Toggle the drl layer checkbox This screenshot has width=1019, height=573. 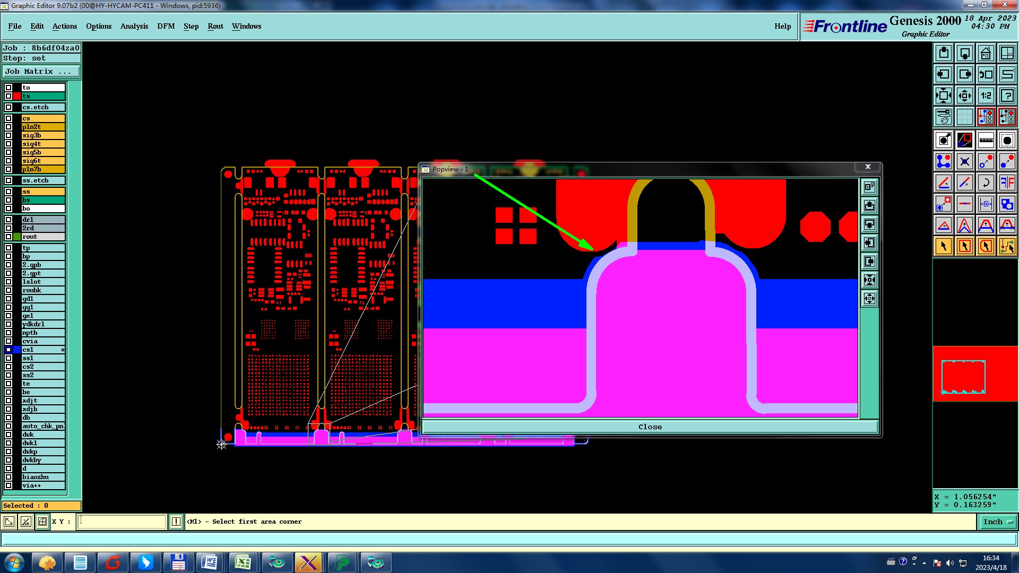pos(8,220)
